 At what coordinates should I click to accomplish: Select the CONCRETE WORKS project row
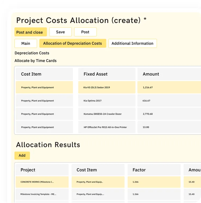pos(42,182)
